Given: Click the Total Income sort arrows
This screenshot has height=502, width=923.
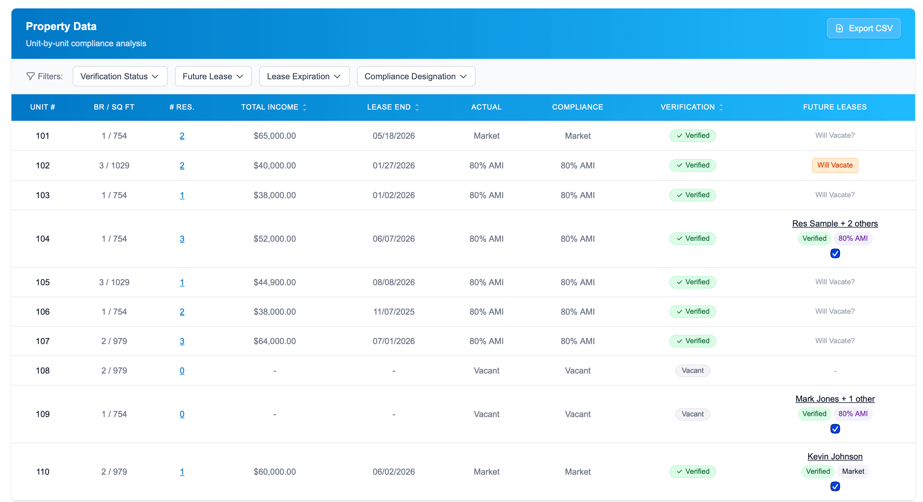Looking at the screenshot, I should coord(305,107).
